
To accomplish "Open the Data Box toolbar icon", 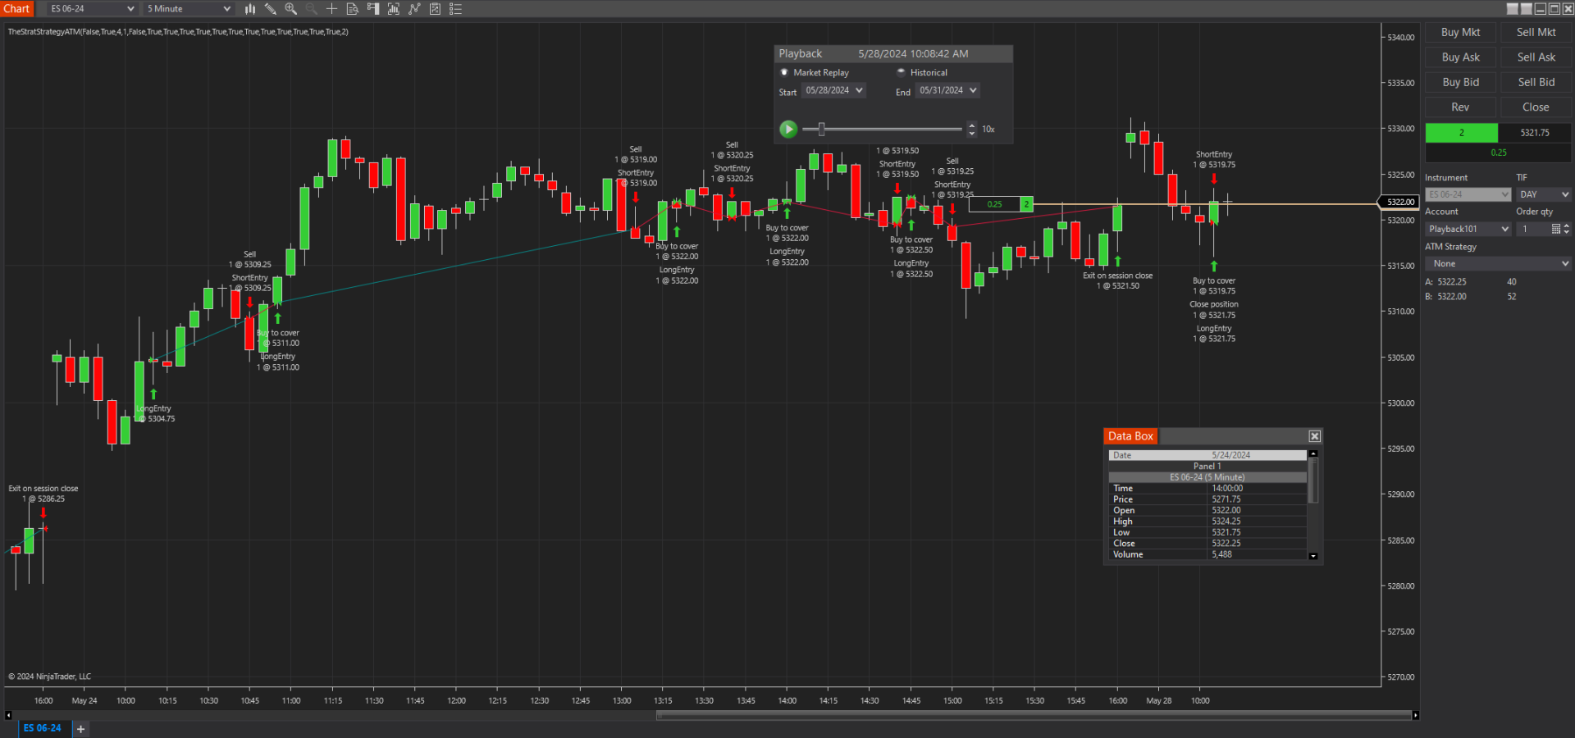I will (x=353, y=9).
